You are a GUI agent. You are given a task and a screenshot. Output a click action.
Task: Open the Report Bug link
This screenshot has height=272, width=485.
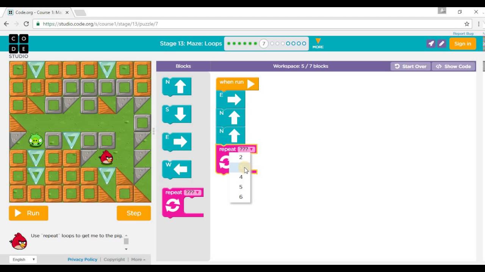(463, 34)
